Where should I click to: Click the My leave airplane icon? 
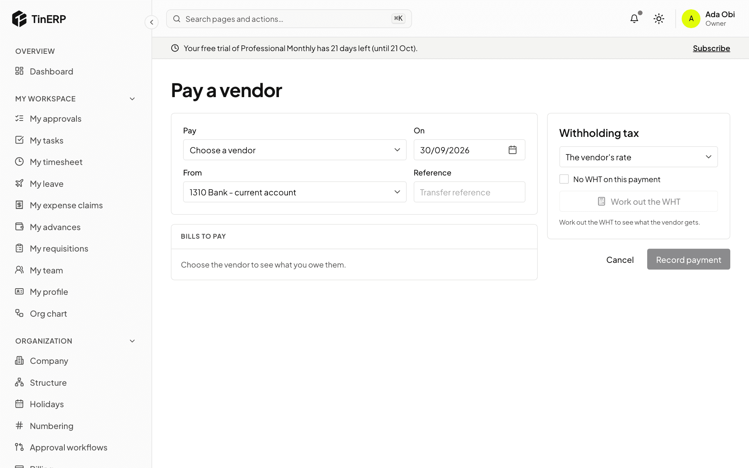coord(19,183)
